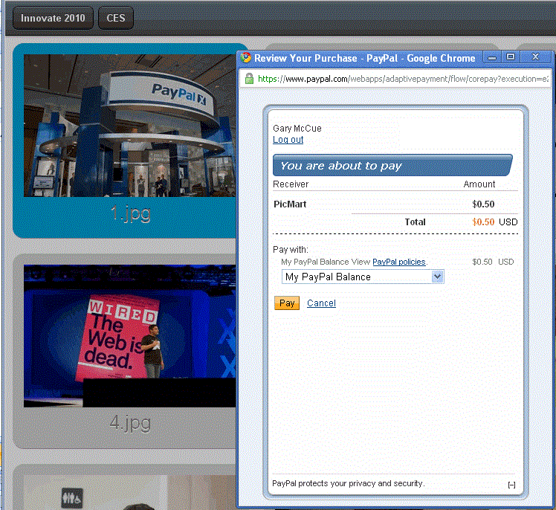556x510 pixels.
Task: Open the Innovate 2010 tab
Action: point(53,18)
